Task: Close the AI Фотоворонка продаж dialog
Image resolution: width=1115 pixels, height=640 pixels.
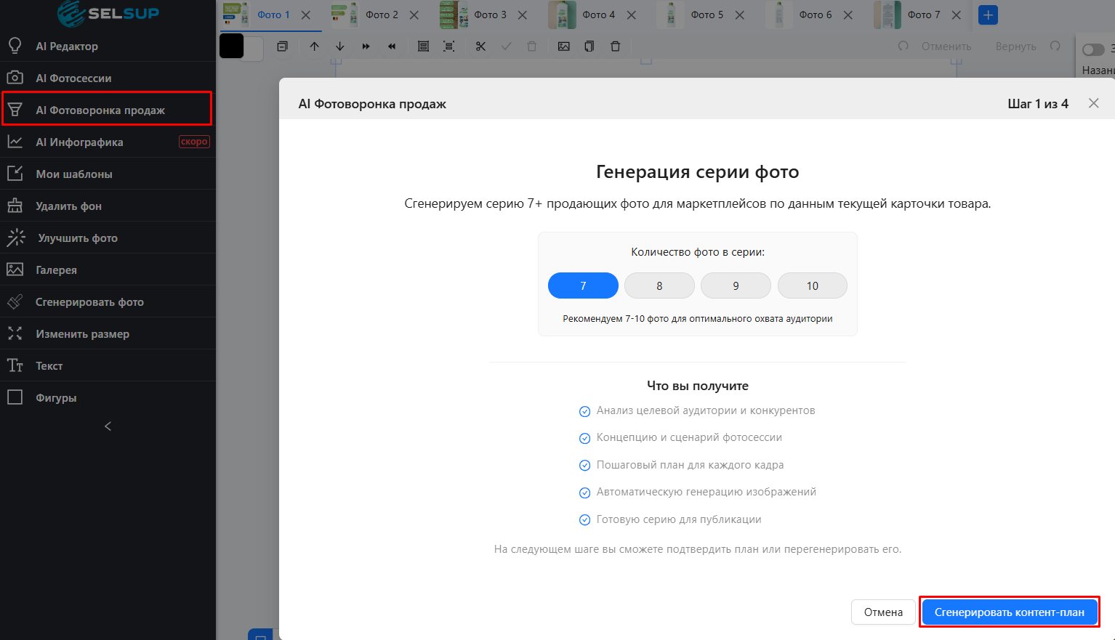Action: point(1093,103)
